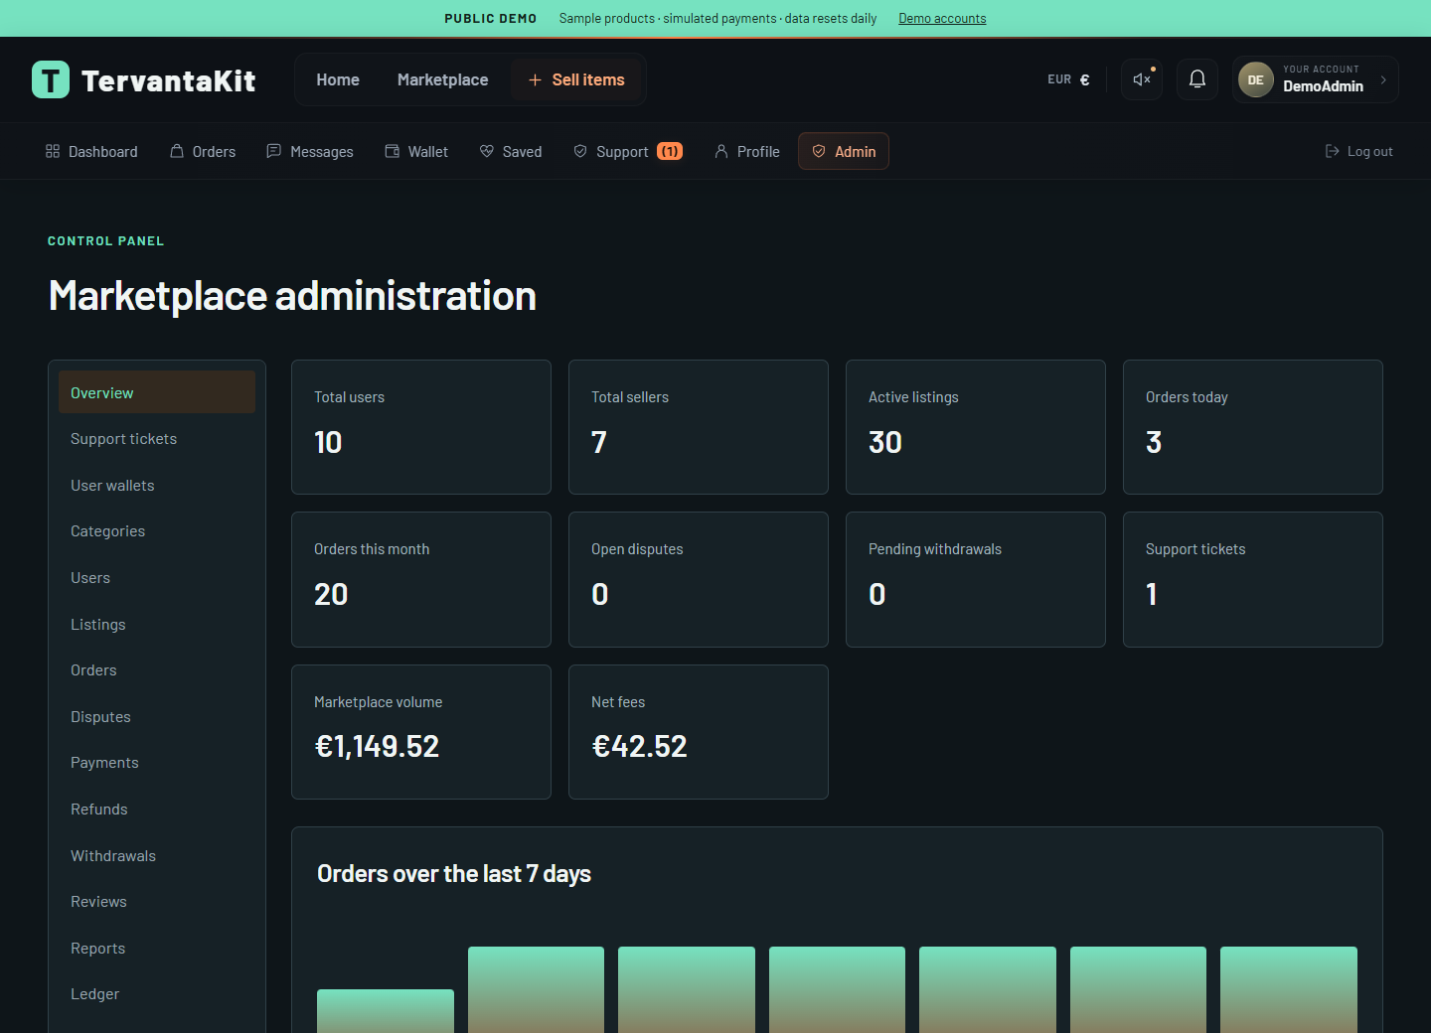1431x1033 pixels.
Task: Open Categories in the sidebar
Action: click(157, 531)
